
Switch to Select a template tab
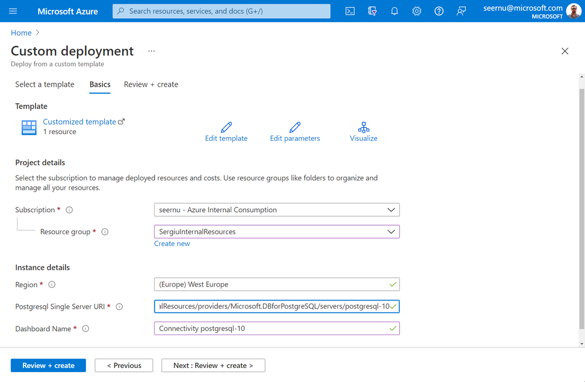point(45,84)
